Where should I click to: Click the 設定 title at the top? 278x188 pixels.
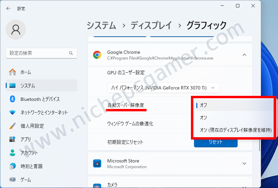click(x=21, y=9)
